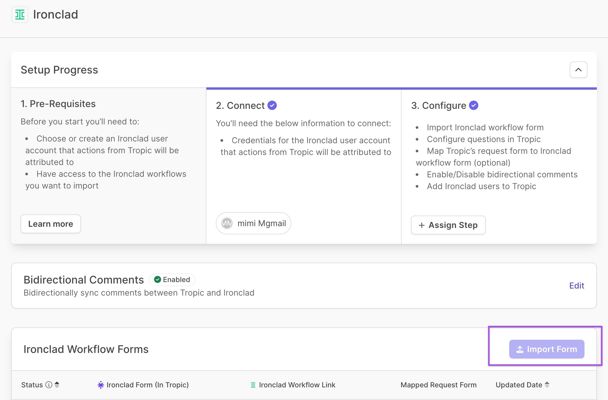This screenshot has height=400, width=608.
Task: Click the Connect step checkmark badge
Action: (272, 105)
